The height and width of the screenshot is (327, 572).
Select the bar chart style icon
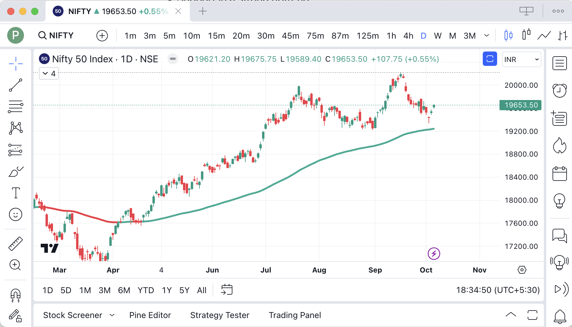click(x=563, y=35)
